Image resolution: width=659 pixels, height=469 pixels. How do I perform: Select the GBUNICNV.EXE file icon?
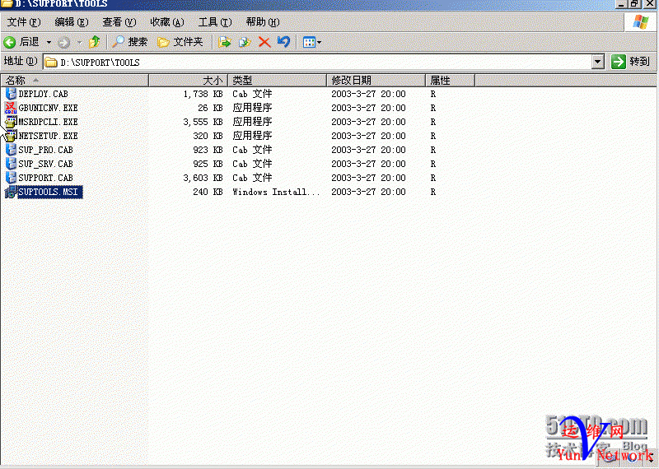click(x=11, y=108)
